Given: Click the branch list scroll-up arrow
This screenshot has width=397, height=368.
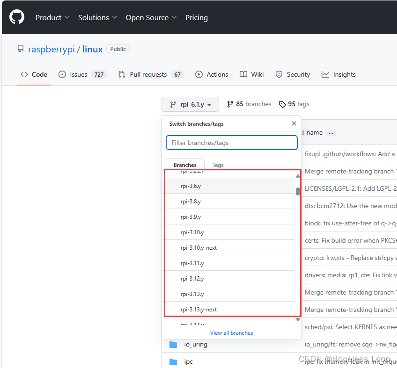Looking at the screenshot, I should pos(298,176).
